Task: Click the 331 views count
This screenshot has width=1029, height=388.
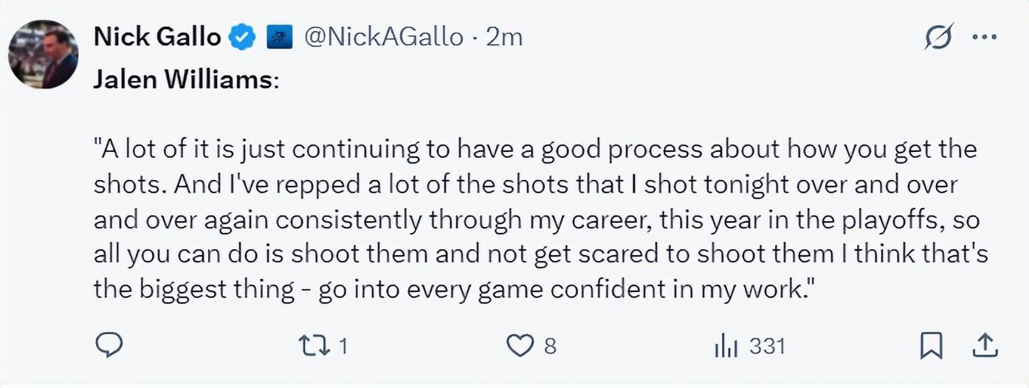Action: click(767, 345)
